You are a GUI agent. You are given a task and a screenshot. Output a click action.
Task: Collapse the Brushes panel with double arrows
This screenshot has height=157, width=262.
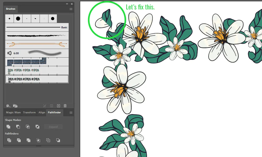pyautogui.click(x=67, y=4)
